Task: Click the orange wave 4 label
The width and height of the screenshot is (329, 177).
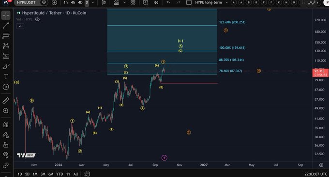Action: point(259,71)
